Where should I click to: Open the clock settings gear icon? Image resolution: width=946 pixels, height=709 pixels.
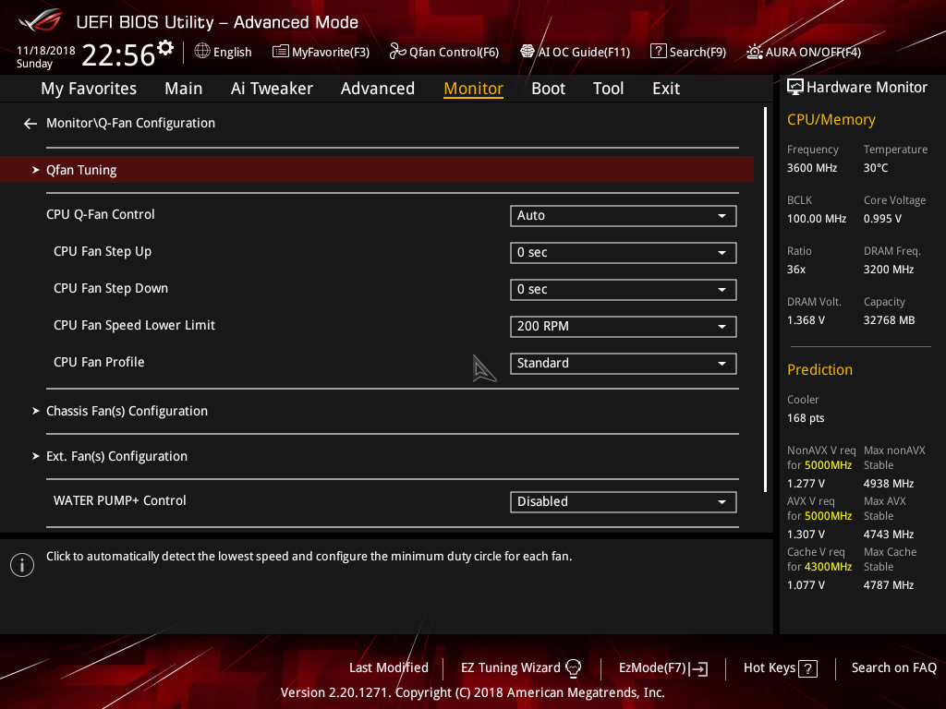165,48
